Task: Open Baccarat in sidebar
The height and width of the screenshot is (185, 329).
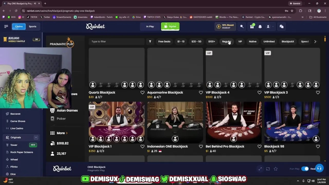Action: click(15, 114)
